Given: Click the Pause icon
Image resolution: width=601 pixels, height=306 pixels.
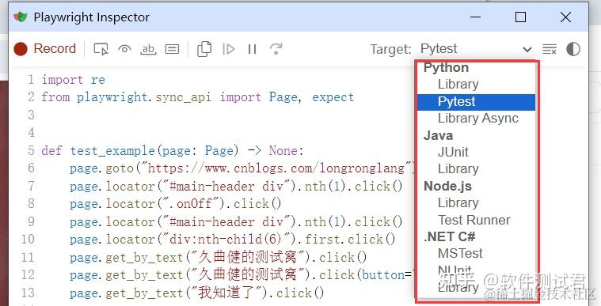Looking at the screenshot, I should 253,49.
